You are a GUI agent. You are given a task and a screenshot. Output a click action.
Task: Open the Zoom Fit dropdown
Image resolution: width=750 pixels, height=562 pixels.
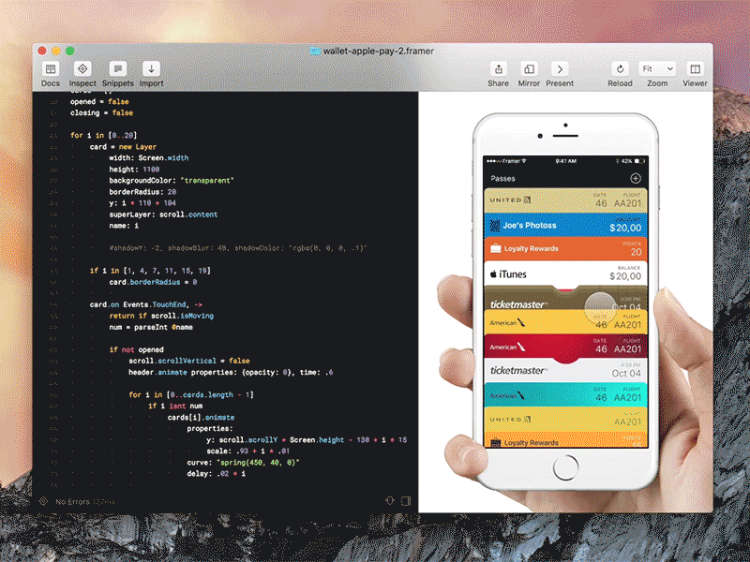656,67
